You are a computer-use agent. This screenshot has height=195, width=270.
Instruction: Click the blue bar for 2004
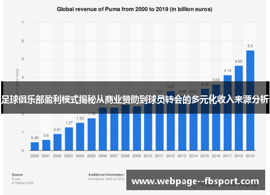click(80, 137)
